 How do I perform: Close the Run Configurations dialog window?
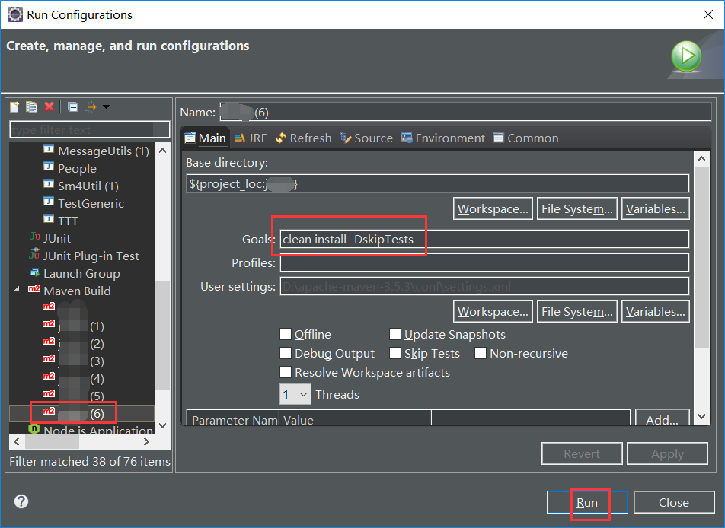click(x=708, y=14)
